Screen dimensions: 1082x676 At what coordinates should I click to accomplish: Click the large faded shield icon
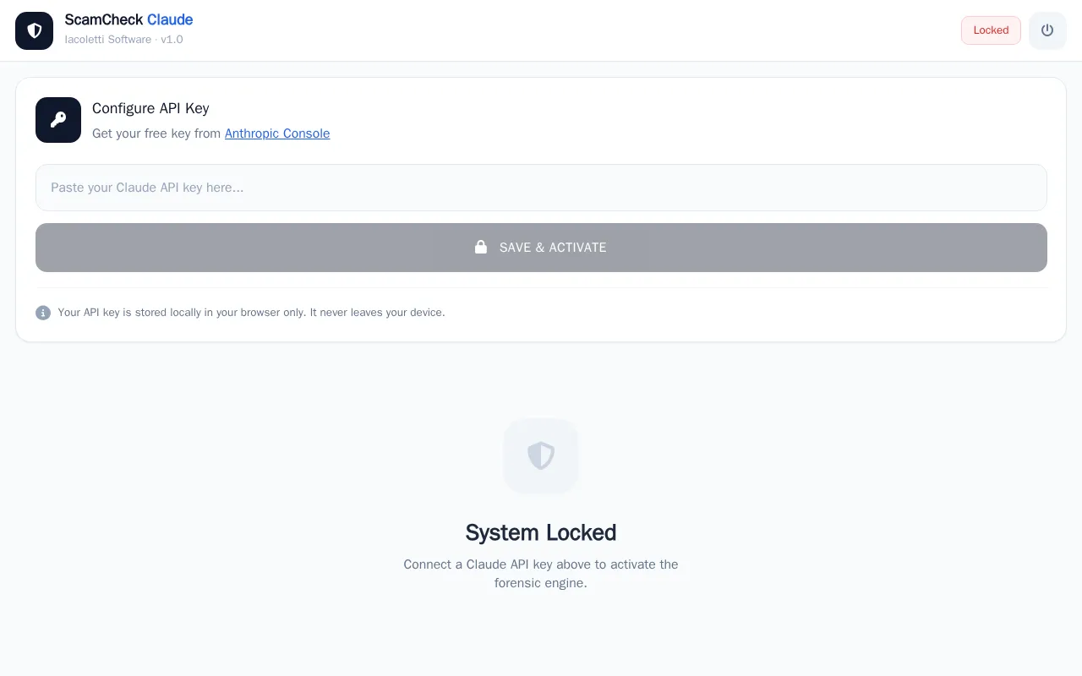[x=541, y=456]
